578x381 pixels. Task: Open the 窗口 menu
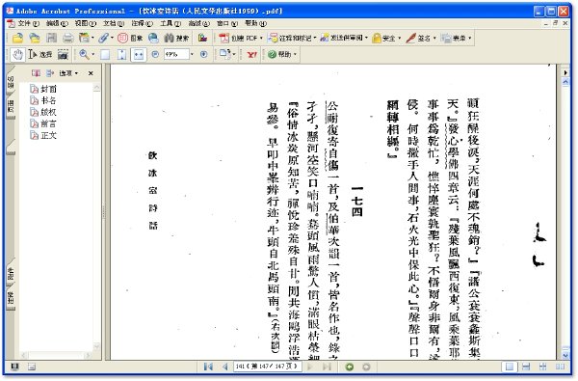point(227,23)
